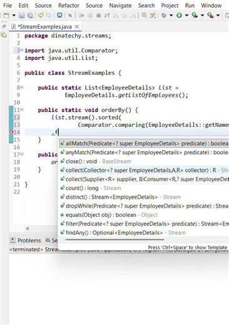Select dropWhile(Predicate) completion proposal
This screenshot has height=325, width=229.
pyautogui.click(x=144, y=206)
